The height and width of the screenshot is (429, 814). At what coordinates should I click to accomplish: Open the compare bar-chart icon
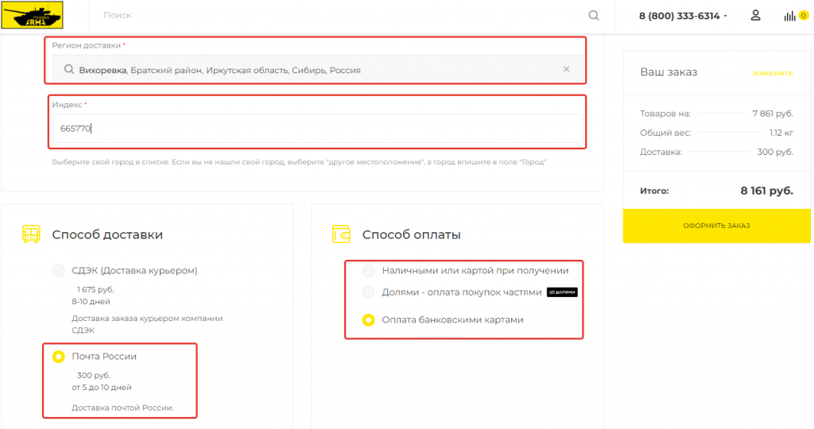coord(789,16)
